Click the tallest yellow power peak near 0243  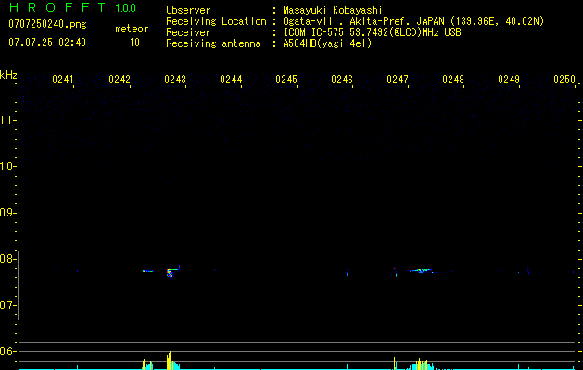click(x=170, y=360)
